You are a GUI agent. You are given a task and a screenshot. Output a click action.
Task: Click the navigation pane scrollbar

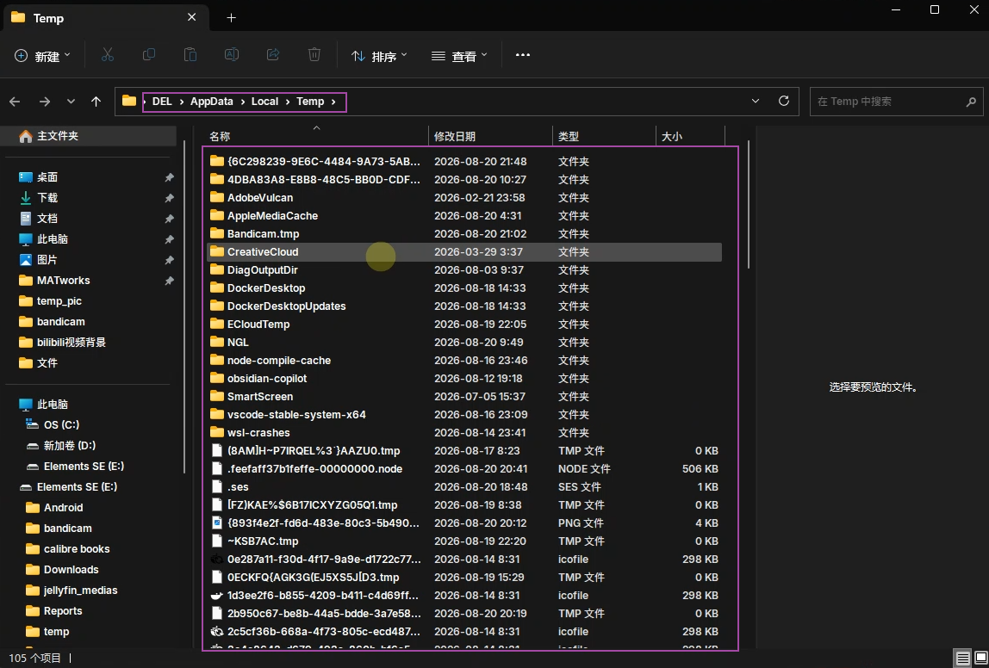[184, 306]
